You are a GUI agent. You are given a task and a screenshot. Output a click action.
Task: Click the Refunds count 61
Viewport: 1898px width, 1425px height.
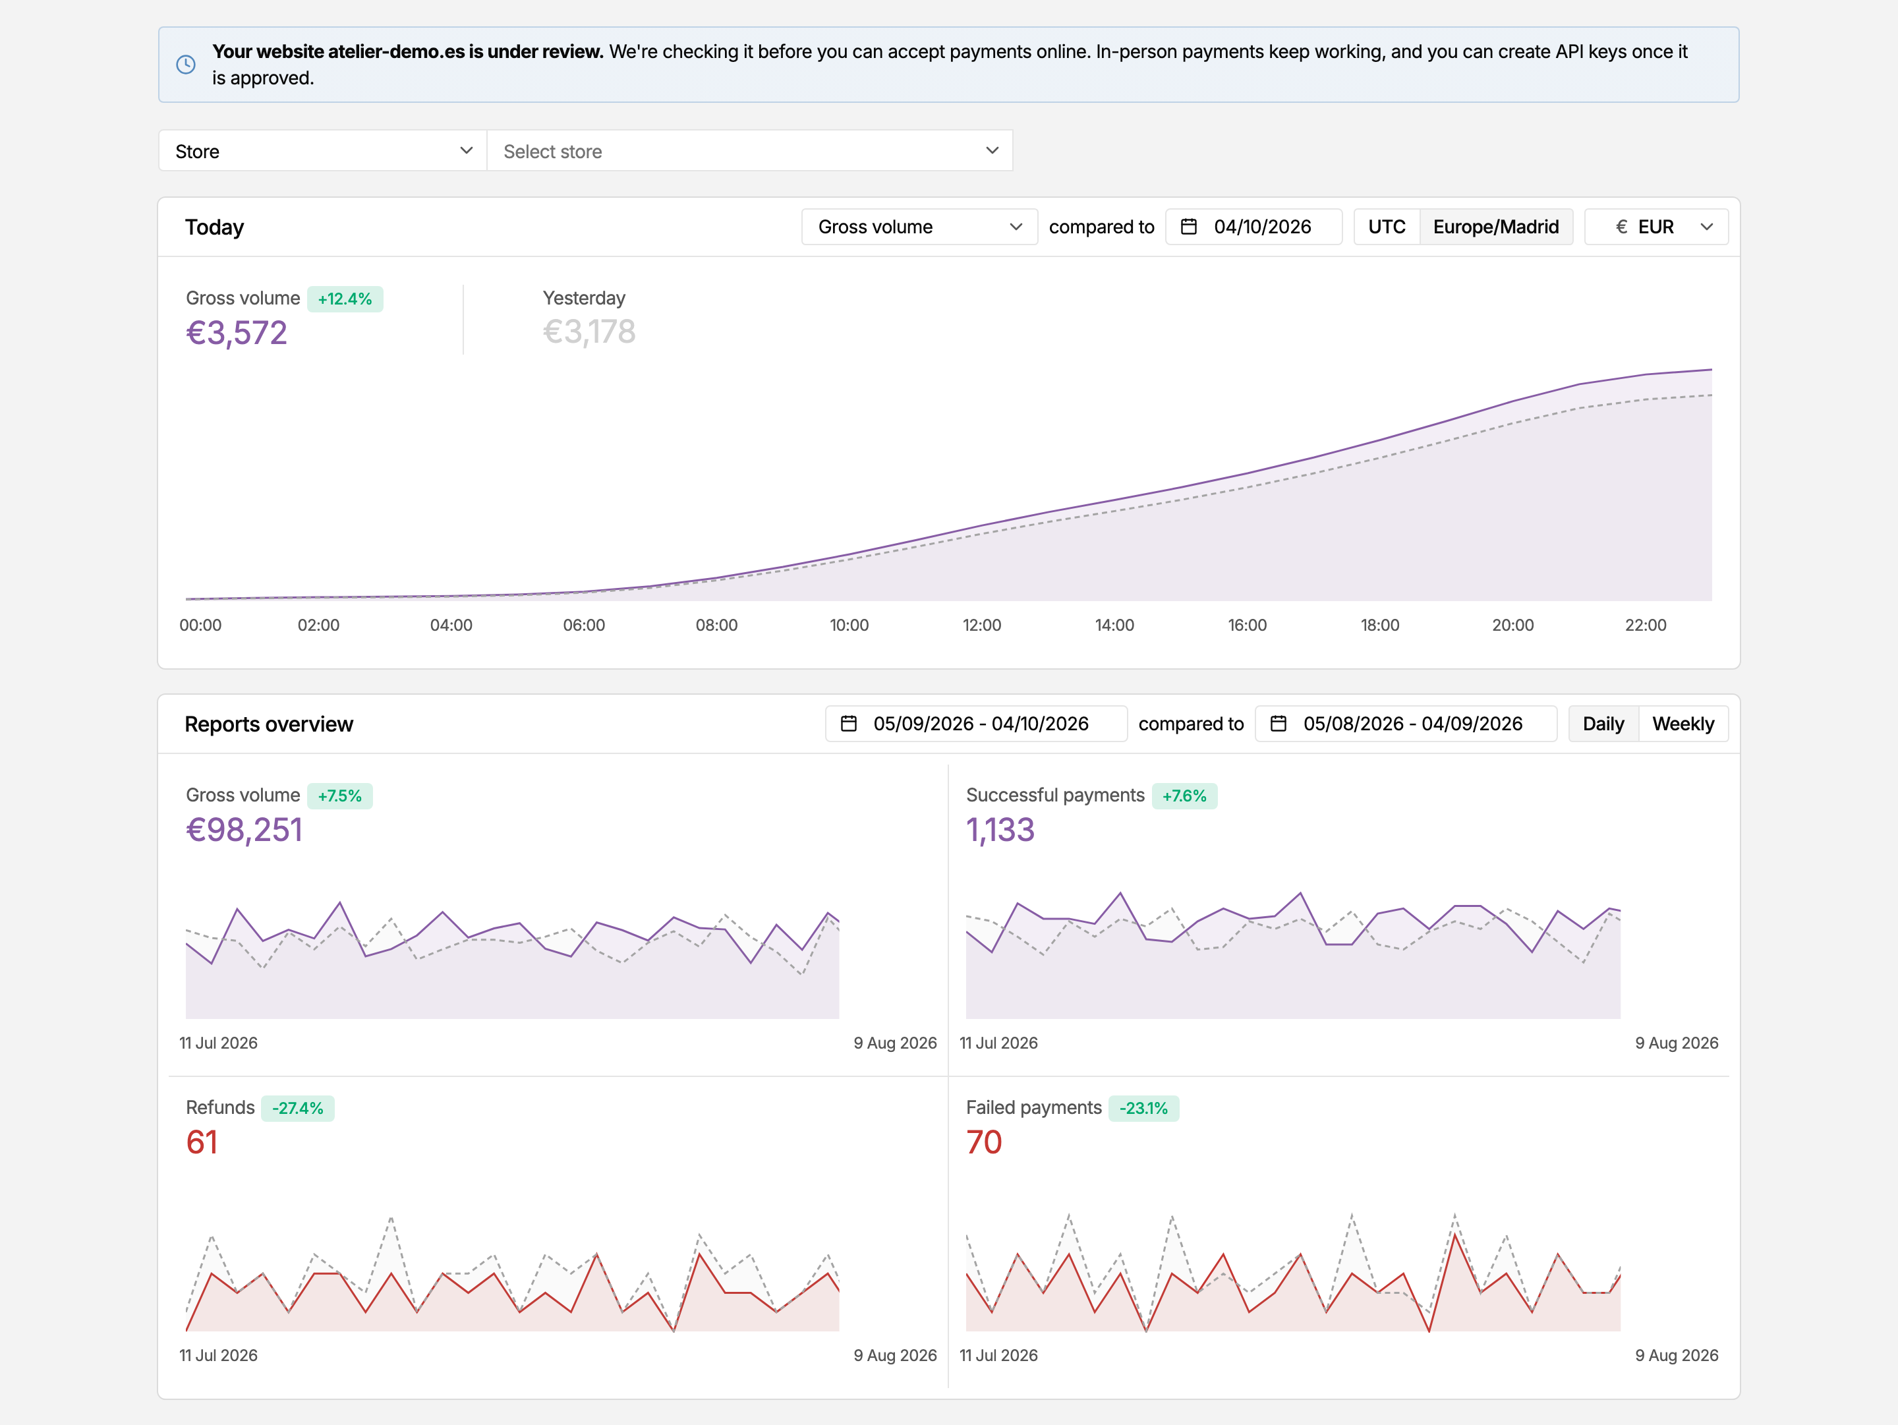pyautogui.click(x=202, y=1142)
